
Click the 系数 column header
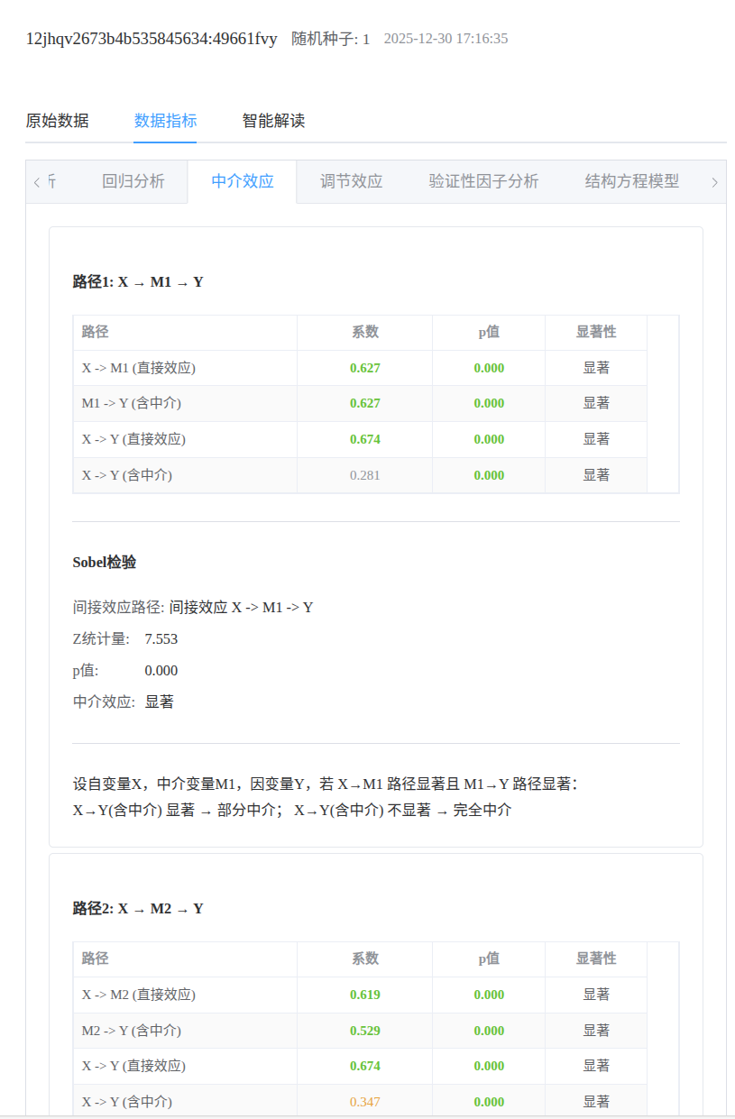point(364,332)
